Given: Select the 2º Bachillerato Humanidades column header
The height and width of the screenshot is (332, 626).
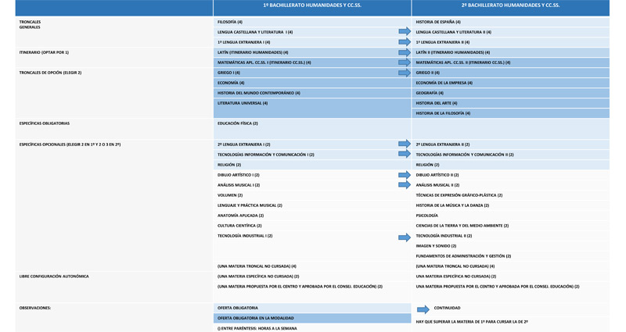Looking at the screenshot, I should [x=510, y=6].
